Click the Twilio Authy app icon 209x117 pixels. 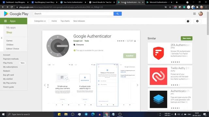(158, 76)
